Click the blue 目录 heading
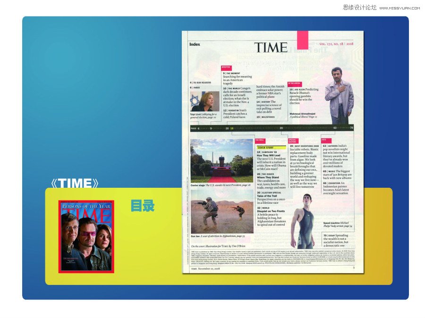 (143, 206)
